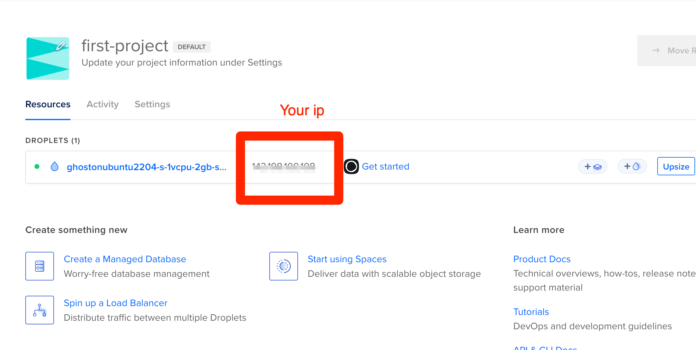Click the Spaces circular icon box
Screen dimensions: 696x350
coord(283,266)
